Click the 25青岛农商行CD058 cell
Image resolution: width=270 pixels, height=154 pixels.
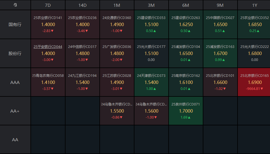tap(48, 82)
